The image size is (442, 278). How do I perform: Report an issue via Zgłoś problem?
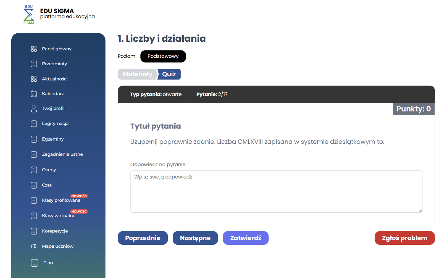pos(404,238)
